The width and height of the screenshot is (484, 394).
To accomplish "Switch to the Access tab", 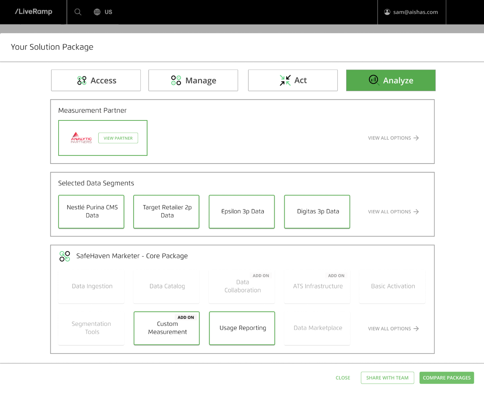I will point(96,80).
